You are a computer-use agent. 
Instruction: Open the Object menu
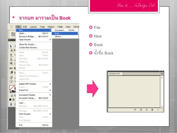51,27
